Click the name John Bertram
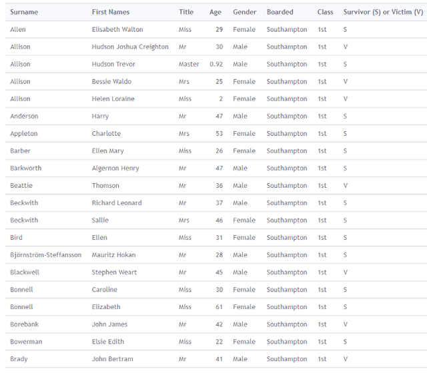 [x=112, y=359]
